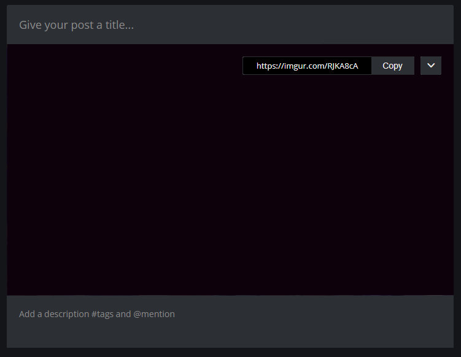Click the https://imgur.com URL text
This screenshot has height=357, width=461.
pos(307,66)
